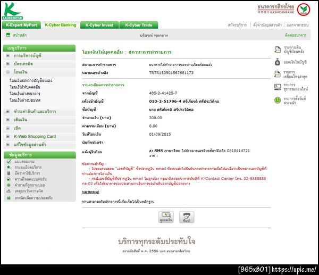Open โอนเงินให้บุคคลอื่น submenu item
The image size is (319, 275).
(25, 87)
